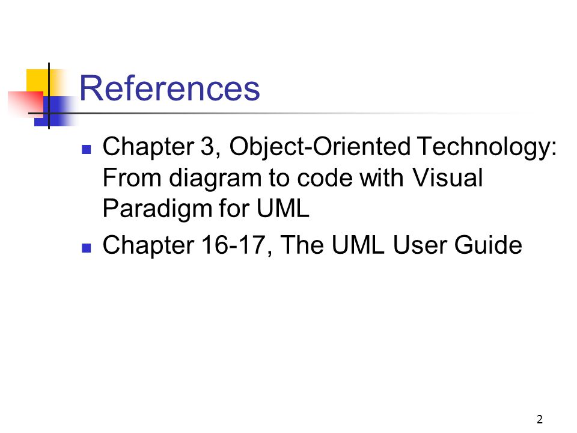Click The UML in second bullet
The width and height of the screenshot is (577, 433).
[x=332, y=245]
